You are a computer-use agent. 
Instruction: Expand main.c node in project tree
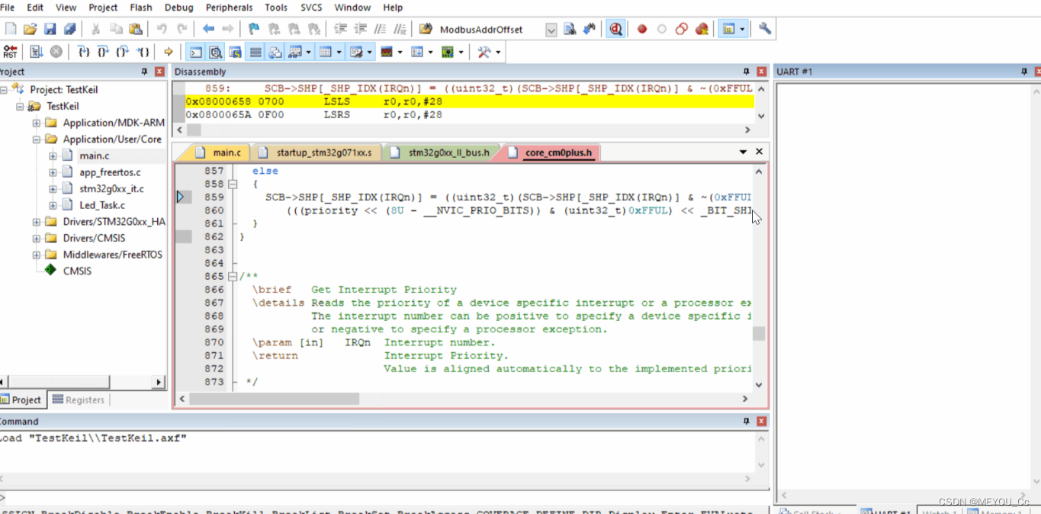(x=53, y=156)
